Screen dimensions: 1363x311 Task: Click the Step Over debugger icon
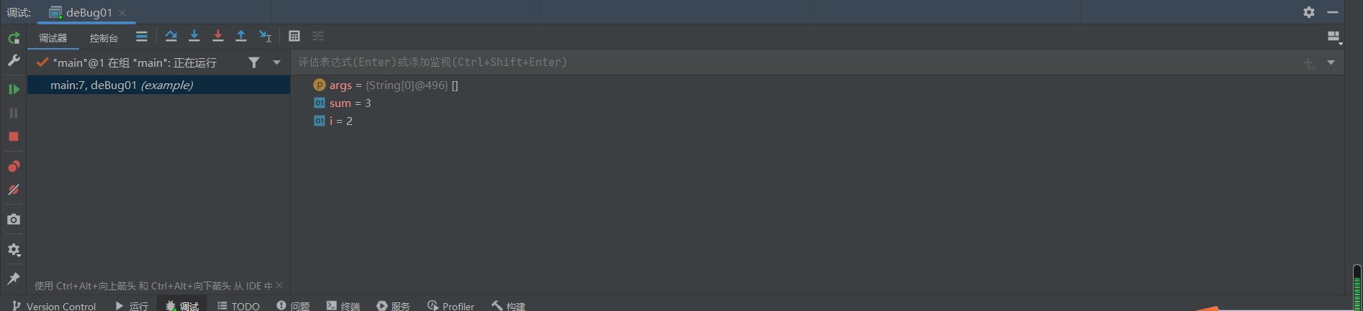[171, 36]
